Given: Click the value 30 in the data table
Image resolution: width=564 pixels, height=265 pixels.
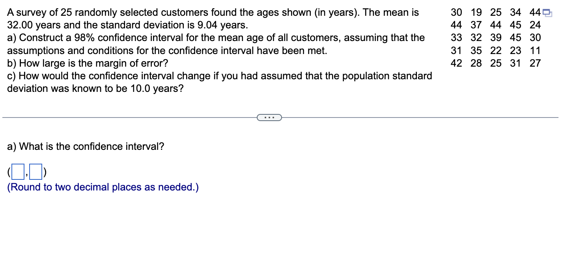Looking at the screenshot, I should click(456, 12).
